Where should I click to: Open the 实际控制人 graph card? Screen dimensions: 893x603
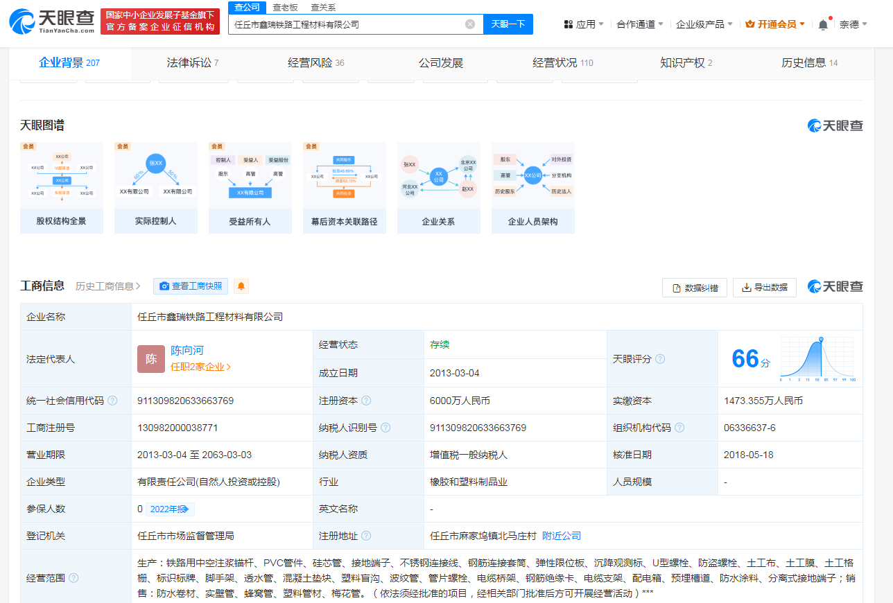[x=156, y=188]
